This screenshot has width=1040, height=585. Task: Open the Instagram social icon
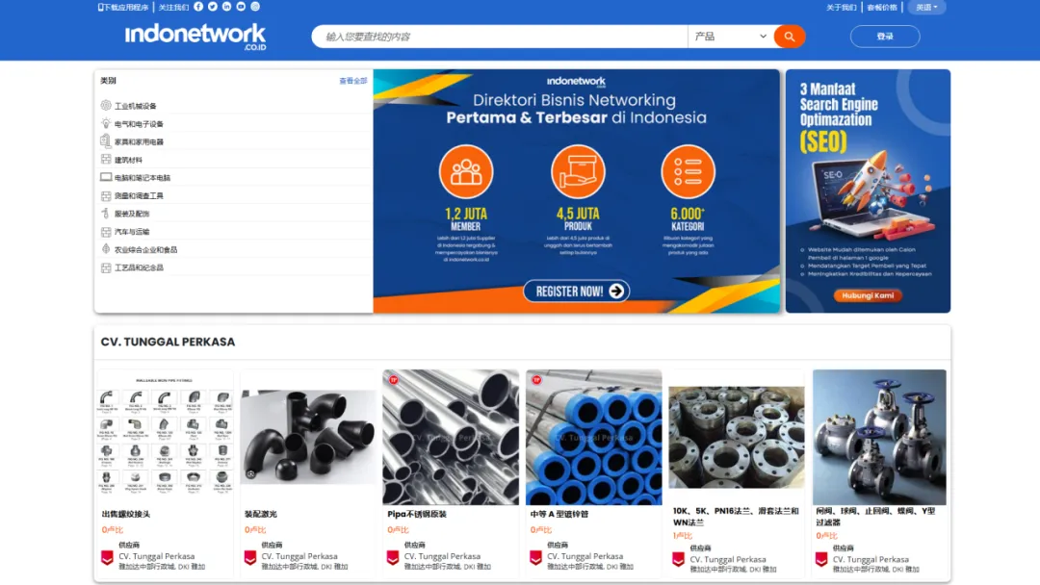click(255, 7)
